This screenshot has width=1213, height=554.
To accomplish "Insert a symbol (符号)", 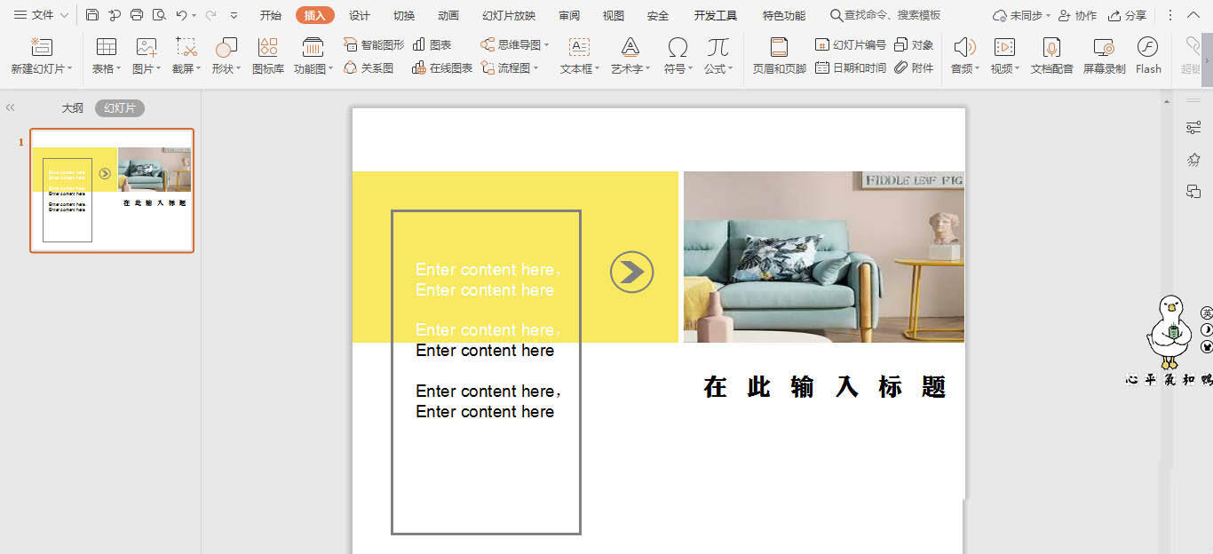I will click(x=678, y=55).
